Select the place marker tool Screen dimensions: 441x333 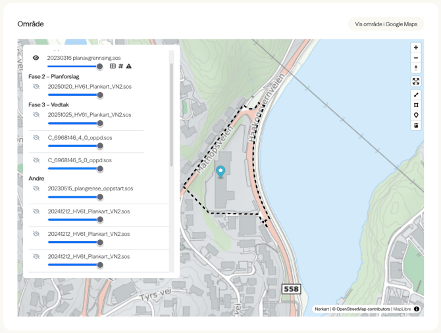(x=416, y=115)
